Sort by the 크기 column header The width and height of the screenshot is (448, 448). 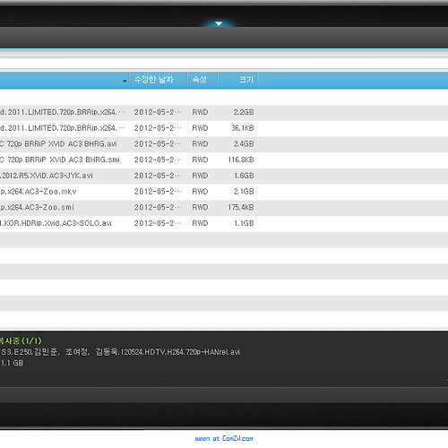click(x=237, y=80)
